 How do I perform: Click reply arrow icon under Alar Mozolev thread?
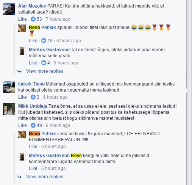(x=19, y=72)
